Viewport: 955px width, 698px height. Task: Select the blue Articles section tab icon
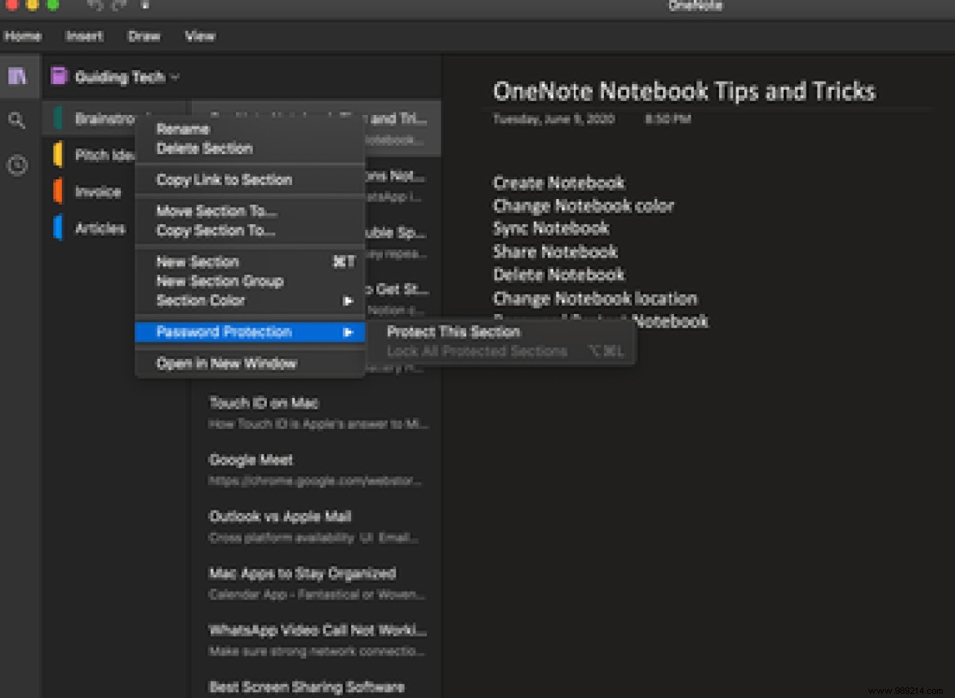click(58, 228)
